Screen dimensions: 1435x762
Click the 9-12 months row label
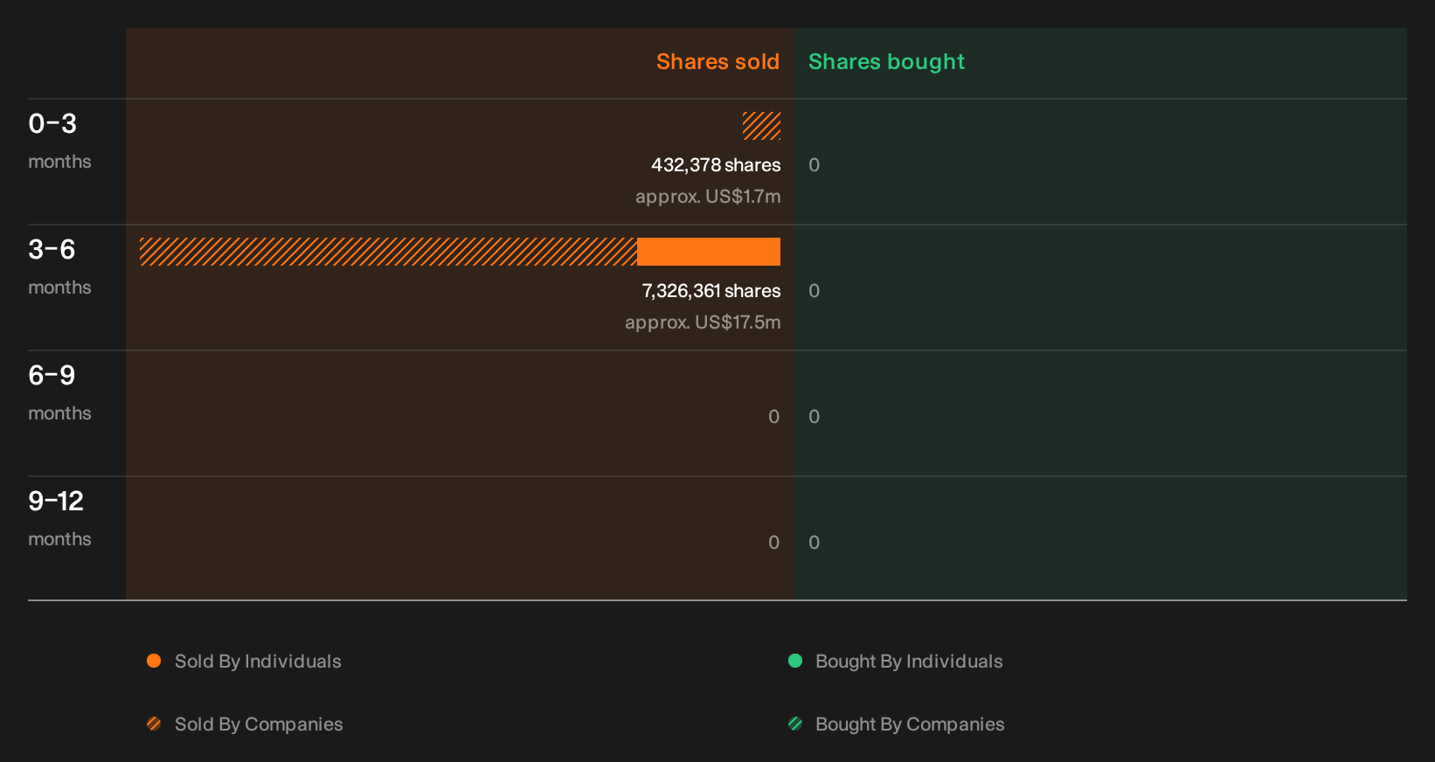pos(59,518)
